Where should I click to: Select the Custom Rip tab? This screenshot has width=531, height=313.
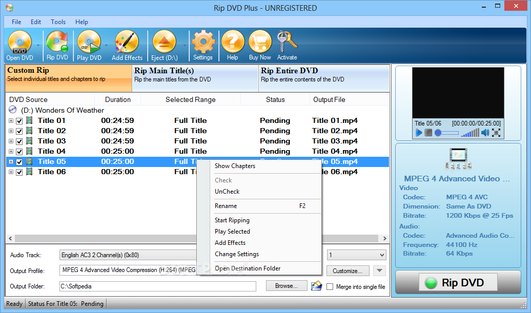(68, 78)
